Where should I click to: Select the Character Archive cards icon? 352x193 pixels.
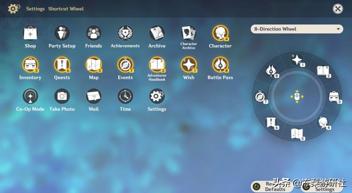coord(189,33)
